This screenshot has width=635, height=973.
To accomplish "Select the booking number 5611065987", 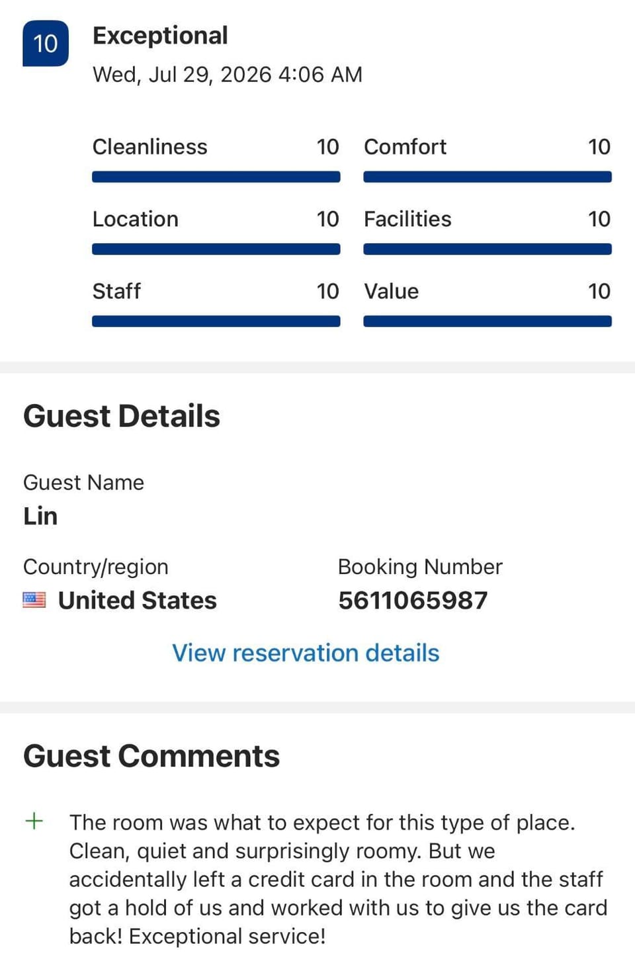I will tap(413, 600).
